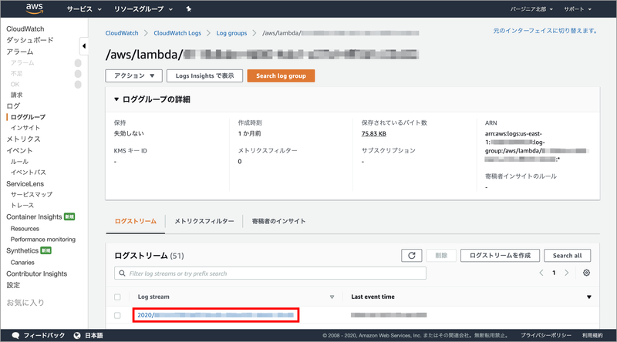Open イベント heading in sidebar
This screenshot has height=342, width=617.
pos(19,150)
